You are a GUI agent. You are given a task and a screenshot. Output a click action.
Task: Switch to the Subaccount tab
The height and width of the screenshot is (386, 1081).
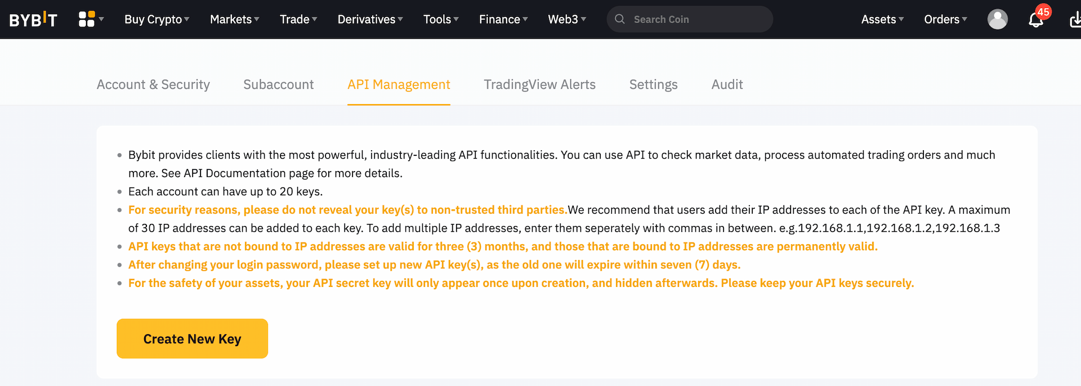pos(279,84)
